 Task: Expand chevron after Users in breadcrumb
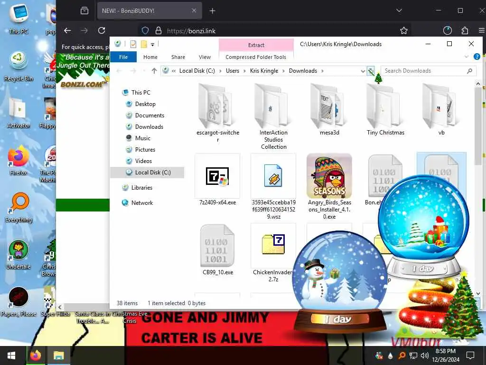pyautogui.click(x=244, y=71)
